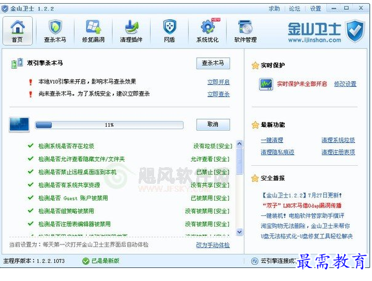The image size is (372, 281).
Task: Click the 查杀木马 scan button
Action: (x=213, y=63)
